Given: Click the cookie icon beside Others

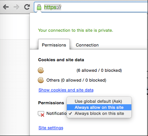Looking at the screenshot, I should [41, 80].
